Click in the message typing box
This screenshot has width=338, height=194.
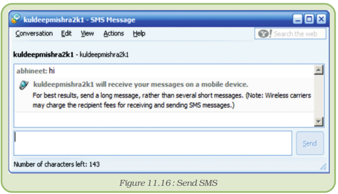coord(153,143)
